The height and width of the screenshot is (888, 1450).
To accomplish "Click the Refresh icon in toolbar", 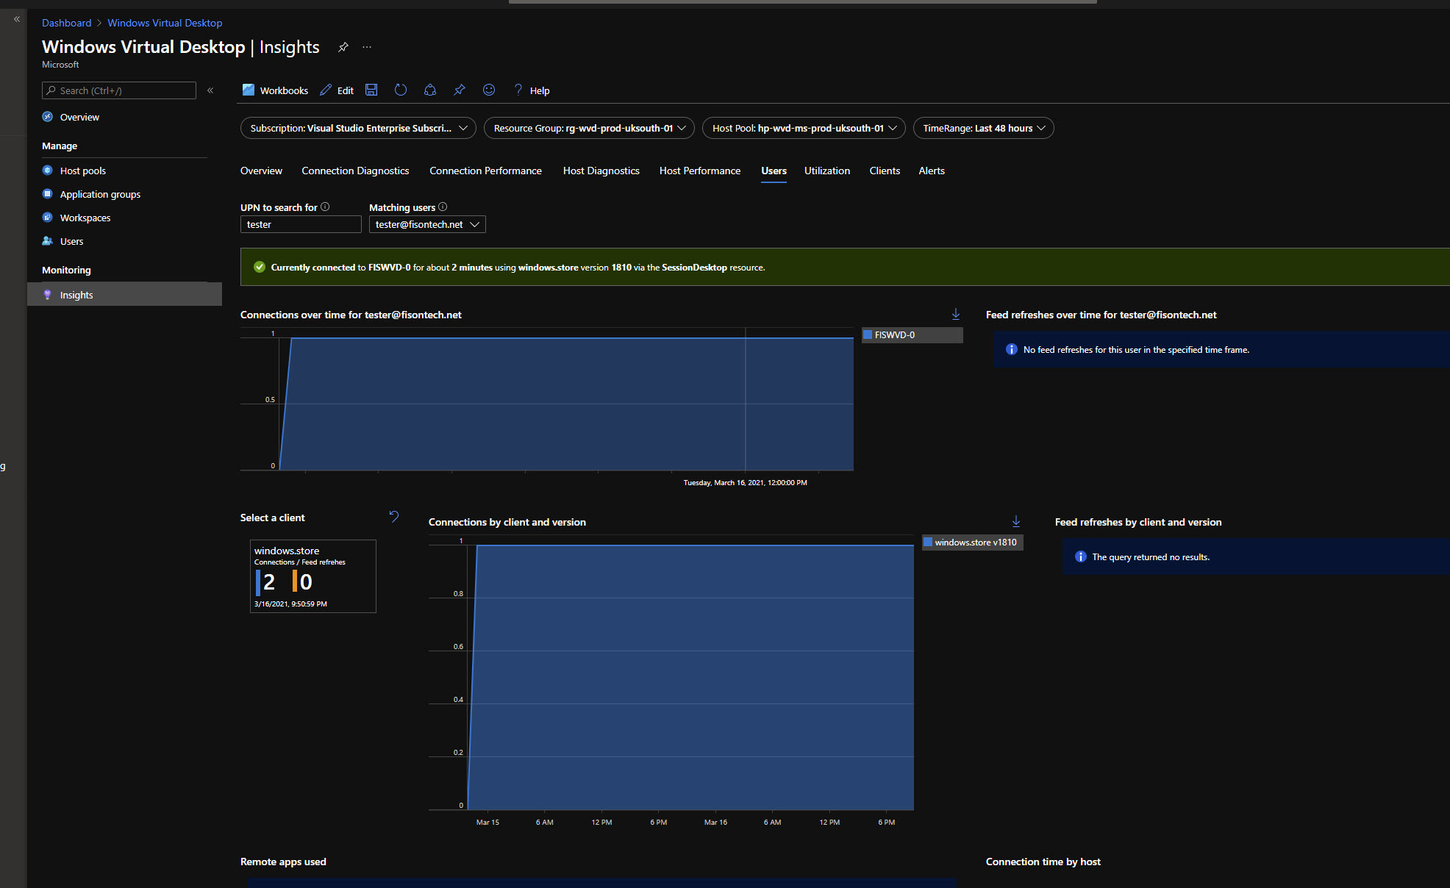I will 401,90.
